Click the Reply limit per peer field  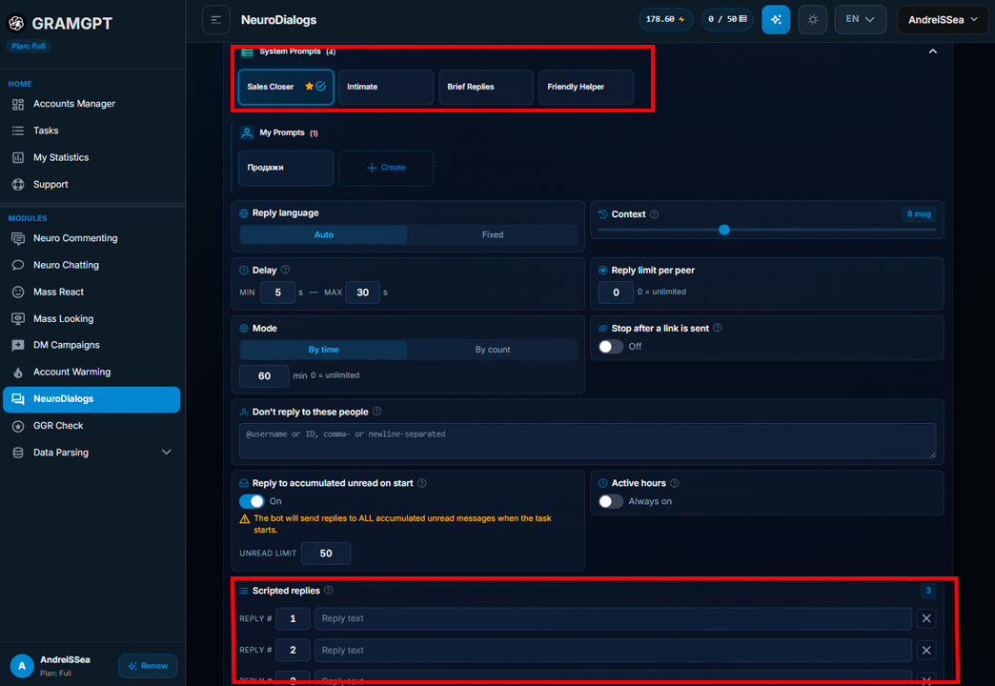click(616, 293)
